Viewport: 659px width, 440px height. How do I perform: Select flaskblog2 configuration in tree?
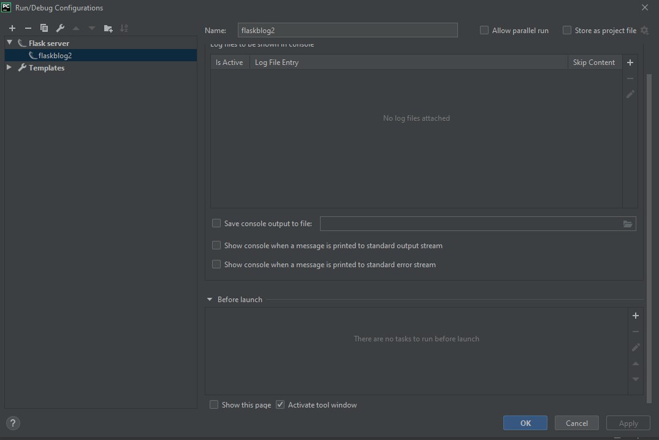coord(55,55)
